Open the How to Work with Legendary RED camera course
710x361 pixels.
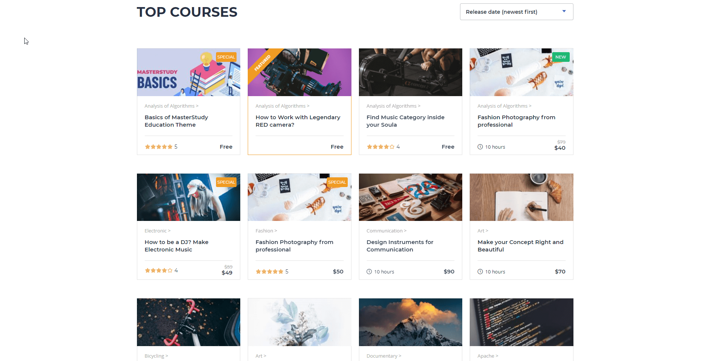click(298, 121)
